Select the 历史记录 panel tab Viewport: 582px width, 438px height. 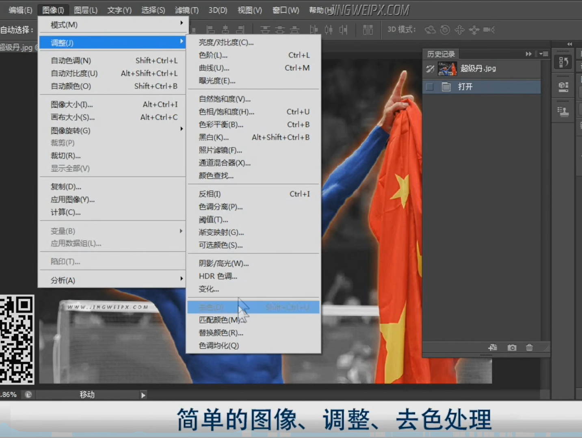coord(441,54)
